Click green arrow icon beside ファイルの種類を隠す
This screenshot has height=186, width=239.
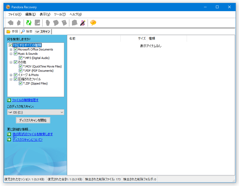(x=9, y=100)
